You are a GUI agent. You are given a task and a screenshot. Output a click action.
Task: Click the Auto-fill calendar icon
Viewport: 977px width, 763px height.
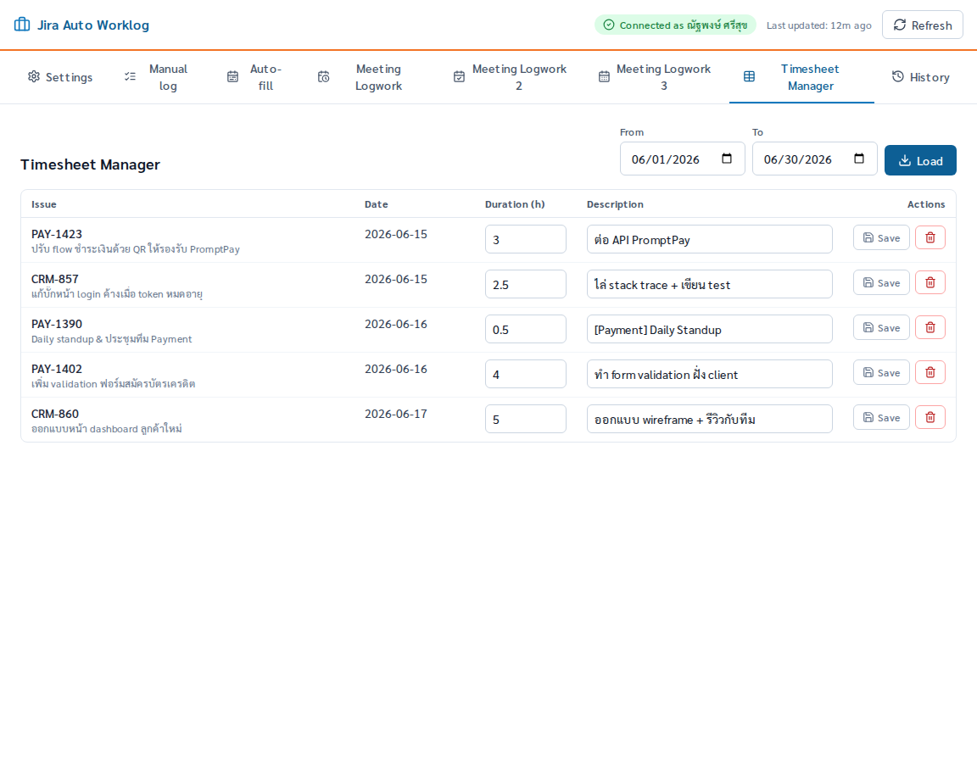(232, 76)
